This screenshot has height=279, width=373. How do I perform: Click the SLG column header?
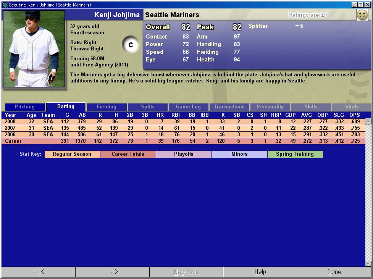(339, 115)
